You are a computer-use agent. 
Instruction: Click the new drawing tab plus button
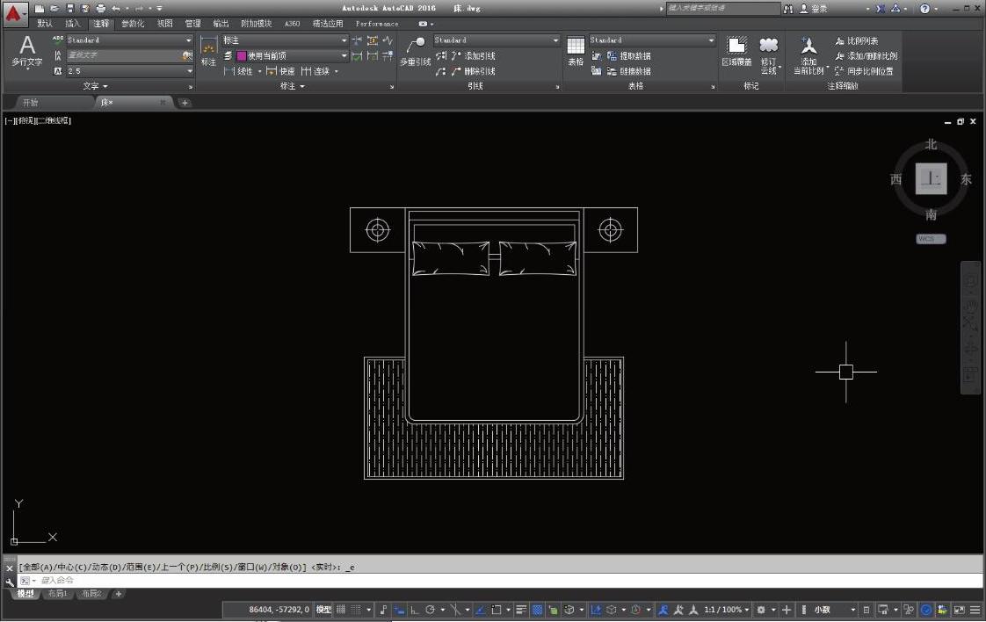[x=185, y=103]
